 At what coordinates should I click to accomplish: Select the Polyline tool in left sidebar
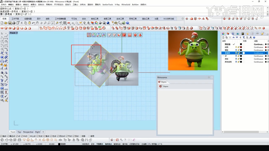point(2,37)
